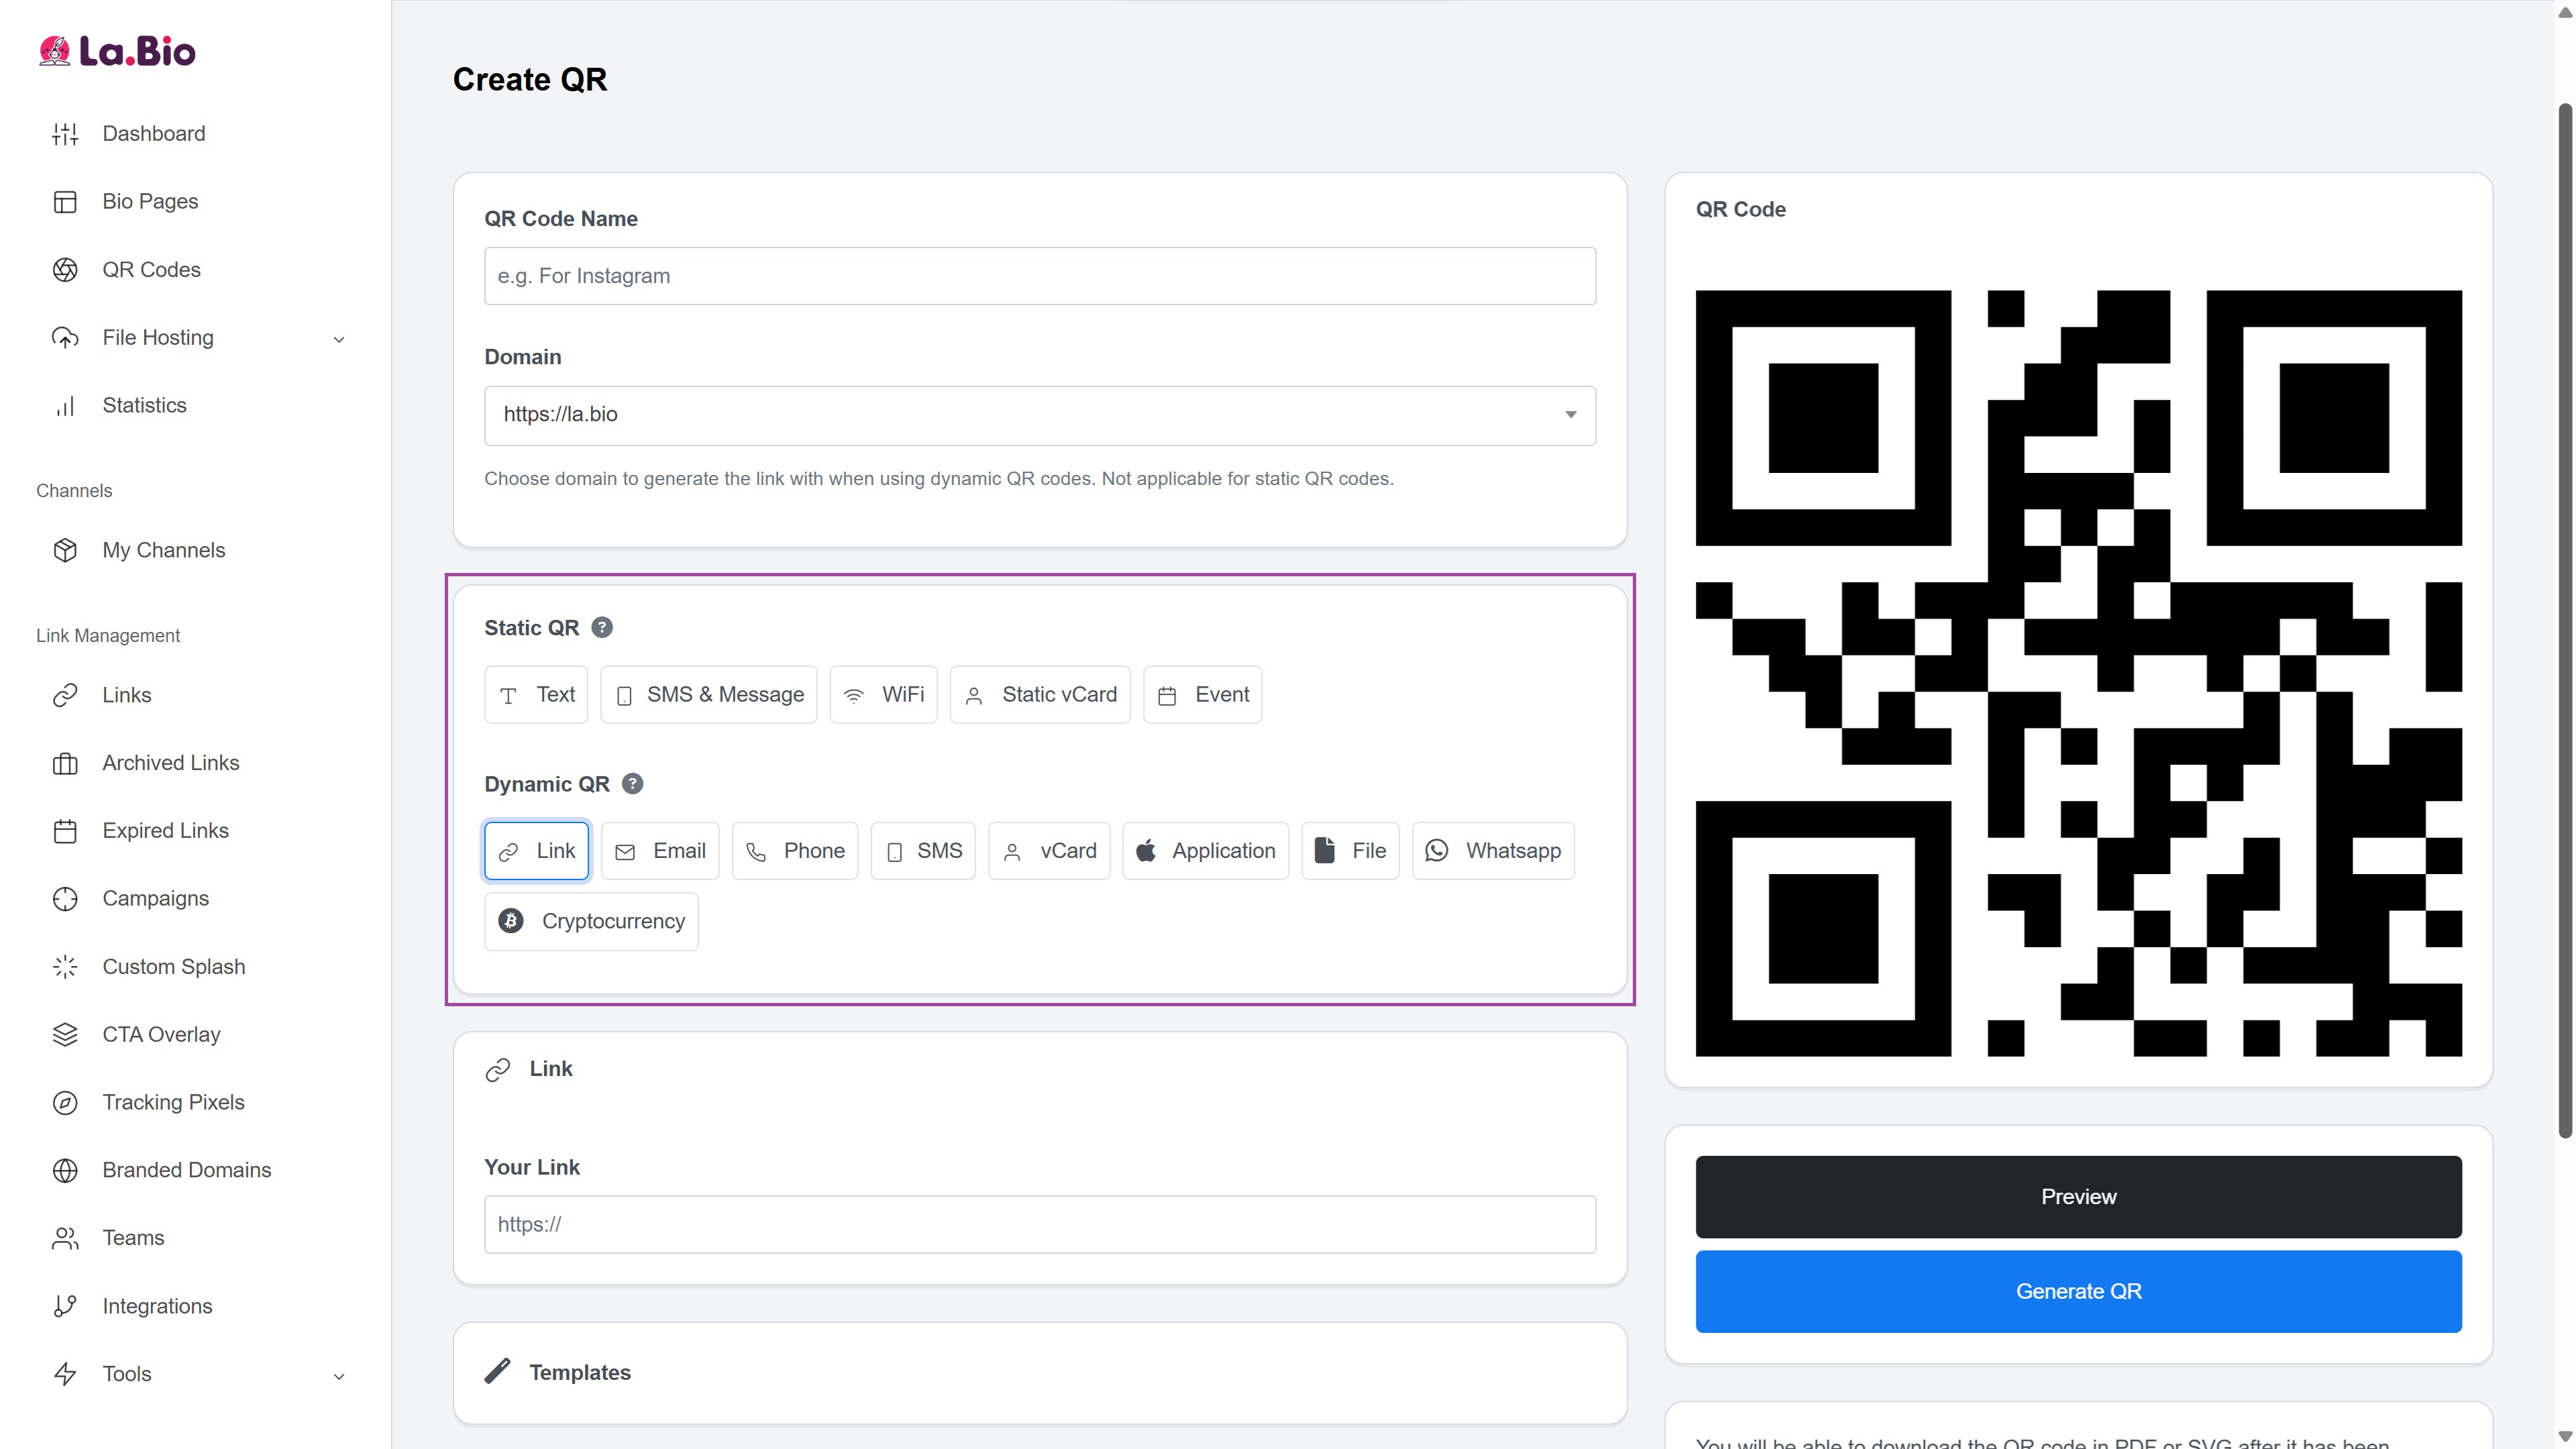Click the QR Code Name field
The image size is (2576, 1449).
click(1039, 276)
